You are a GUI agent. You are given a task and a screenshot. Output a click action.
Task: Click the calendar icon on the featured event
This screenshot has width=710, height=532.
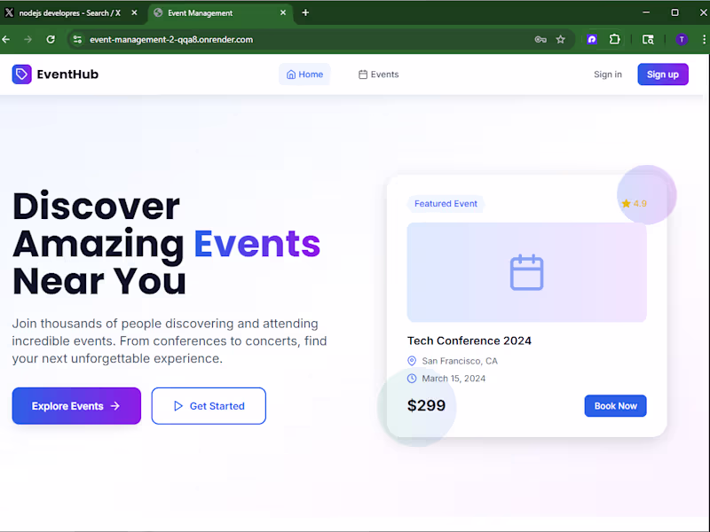(526, 272)
